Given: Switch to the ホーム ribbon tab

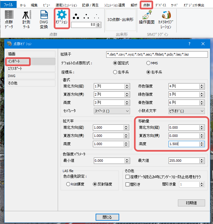Looking at the screenshot, I should tap(23, 5).
